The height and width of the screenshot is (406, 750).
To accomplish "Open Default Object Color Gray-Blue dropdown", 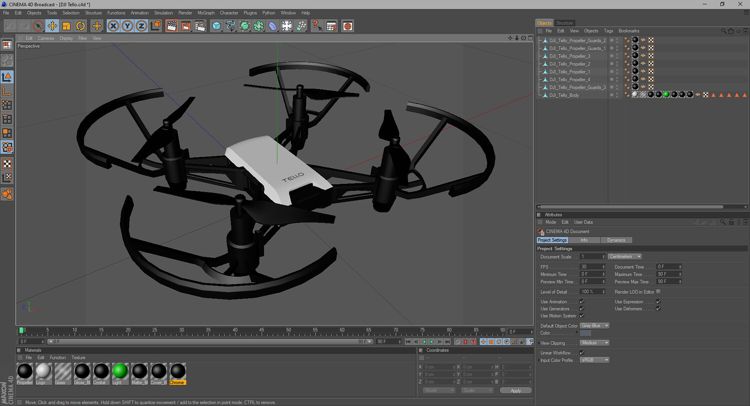I will [x=594, y=326].
